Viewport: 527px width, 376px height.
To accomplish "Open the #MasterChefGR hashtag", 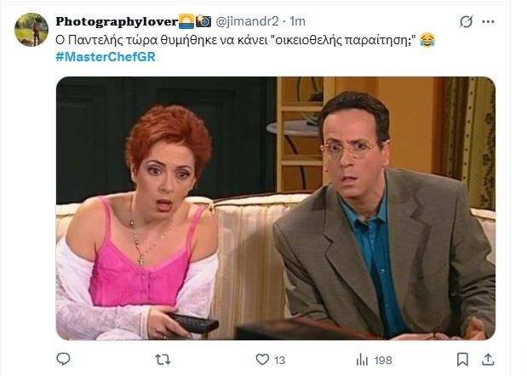I will click(106, 57).
